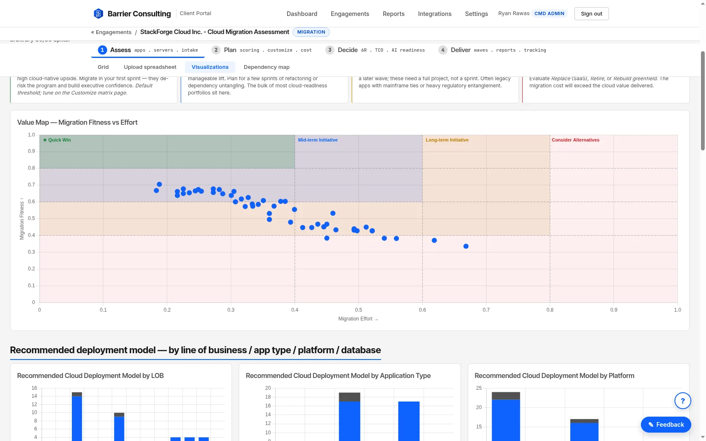Click the Sign out button
Image resolution: width=706 pixels, height=441 pixels.
point(591,13)
